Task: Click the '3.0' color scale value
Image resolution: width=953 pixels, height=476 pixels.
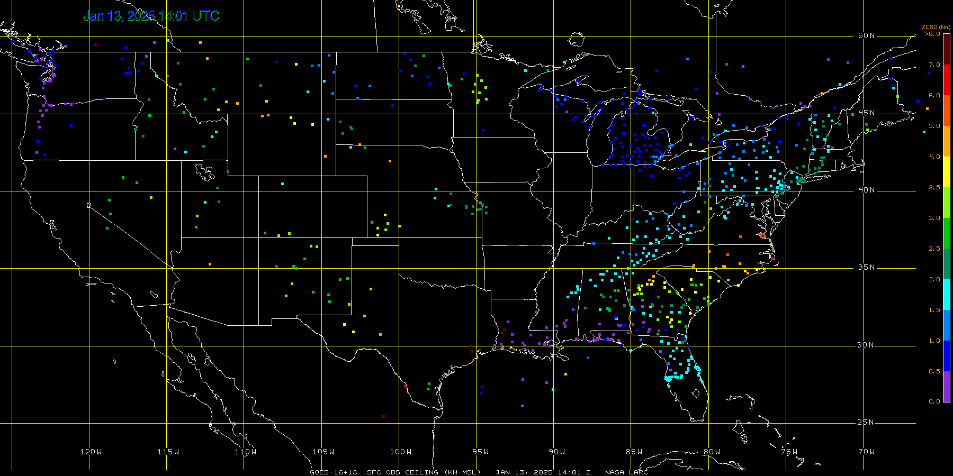Action: tap(934, 218)
